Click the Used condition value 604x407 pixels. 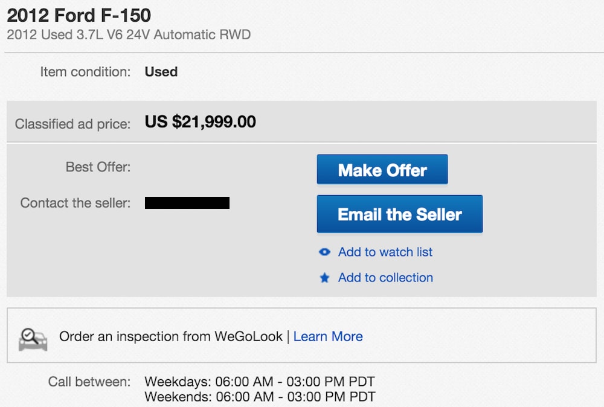(161, 72)
